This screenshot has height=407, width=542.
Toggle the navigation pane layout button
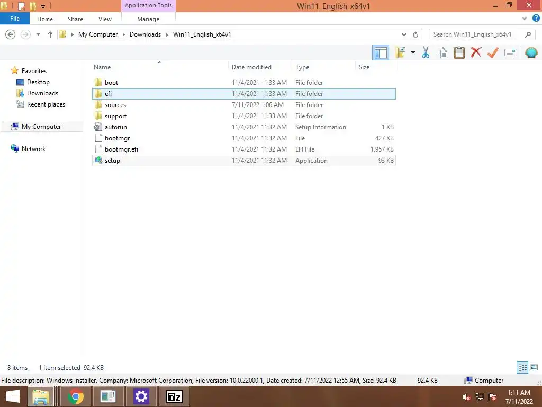click(x=380, y=52)
